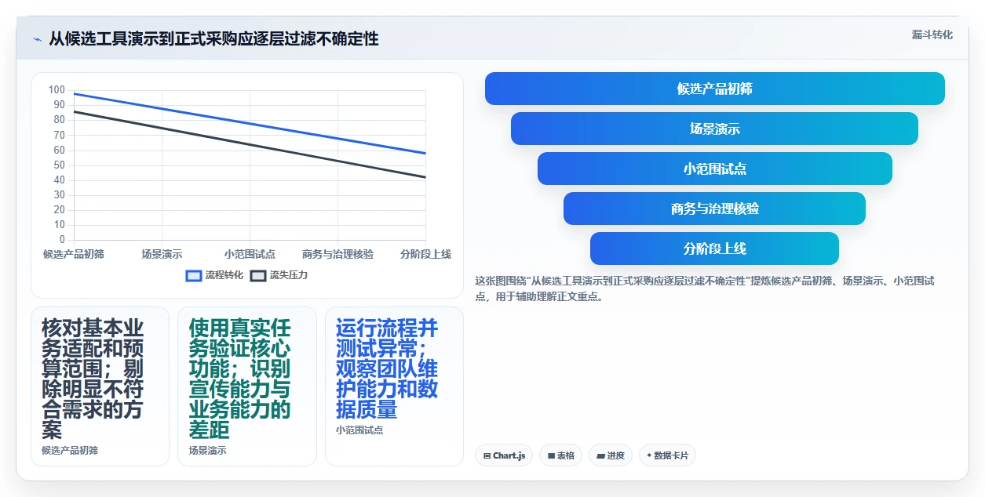Click the 进度 tag chip
985x497 pixels.
pos(611,455)
